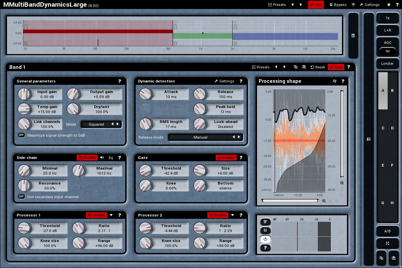Paste Band 1 settings icon
This screenshot has height=268, width=402.
(304, 67)
